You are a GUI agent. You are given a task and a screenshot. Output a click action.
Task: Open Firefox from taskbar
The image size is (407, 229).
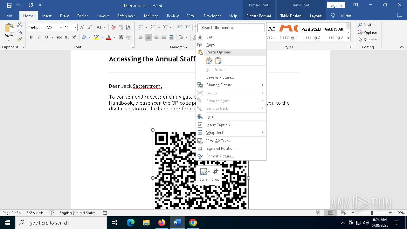(x=162, y=223)
